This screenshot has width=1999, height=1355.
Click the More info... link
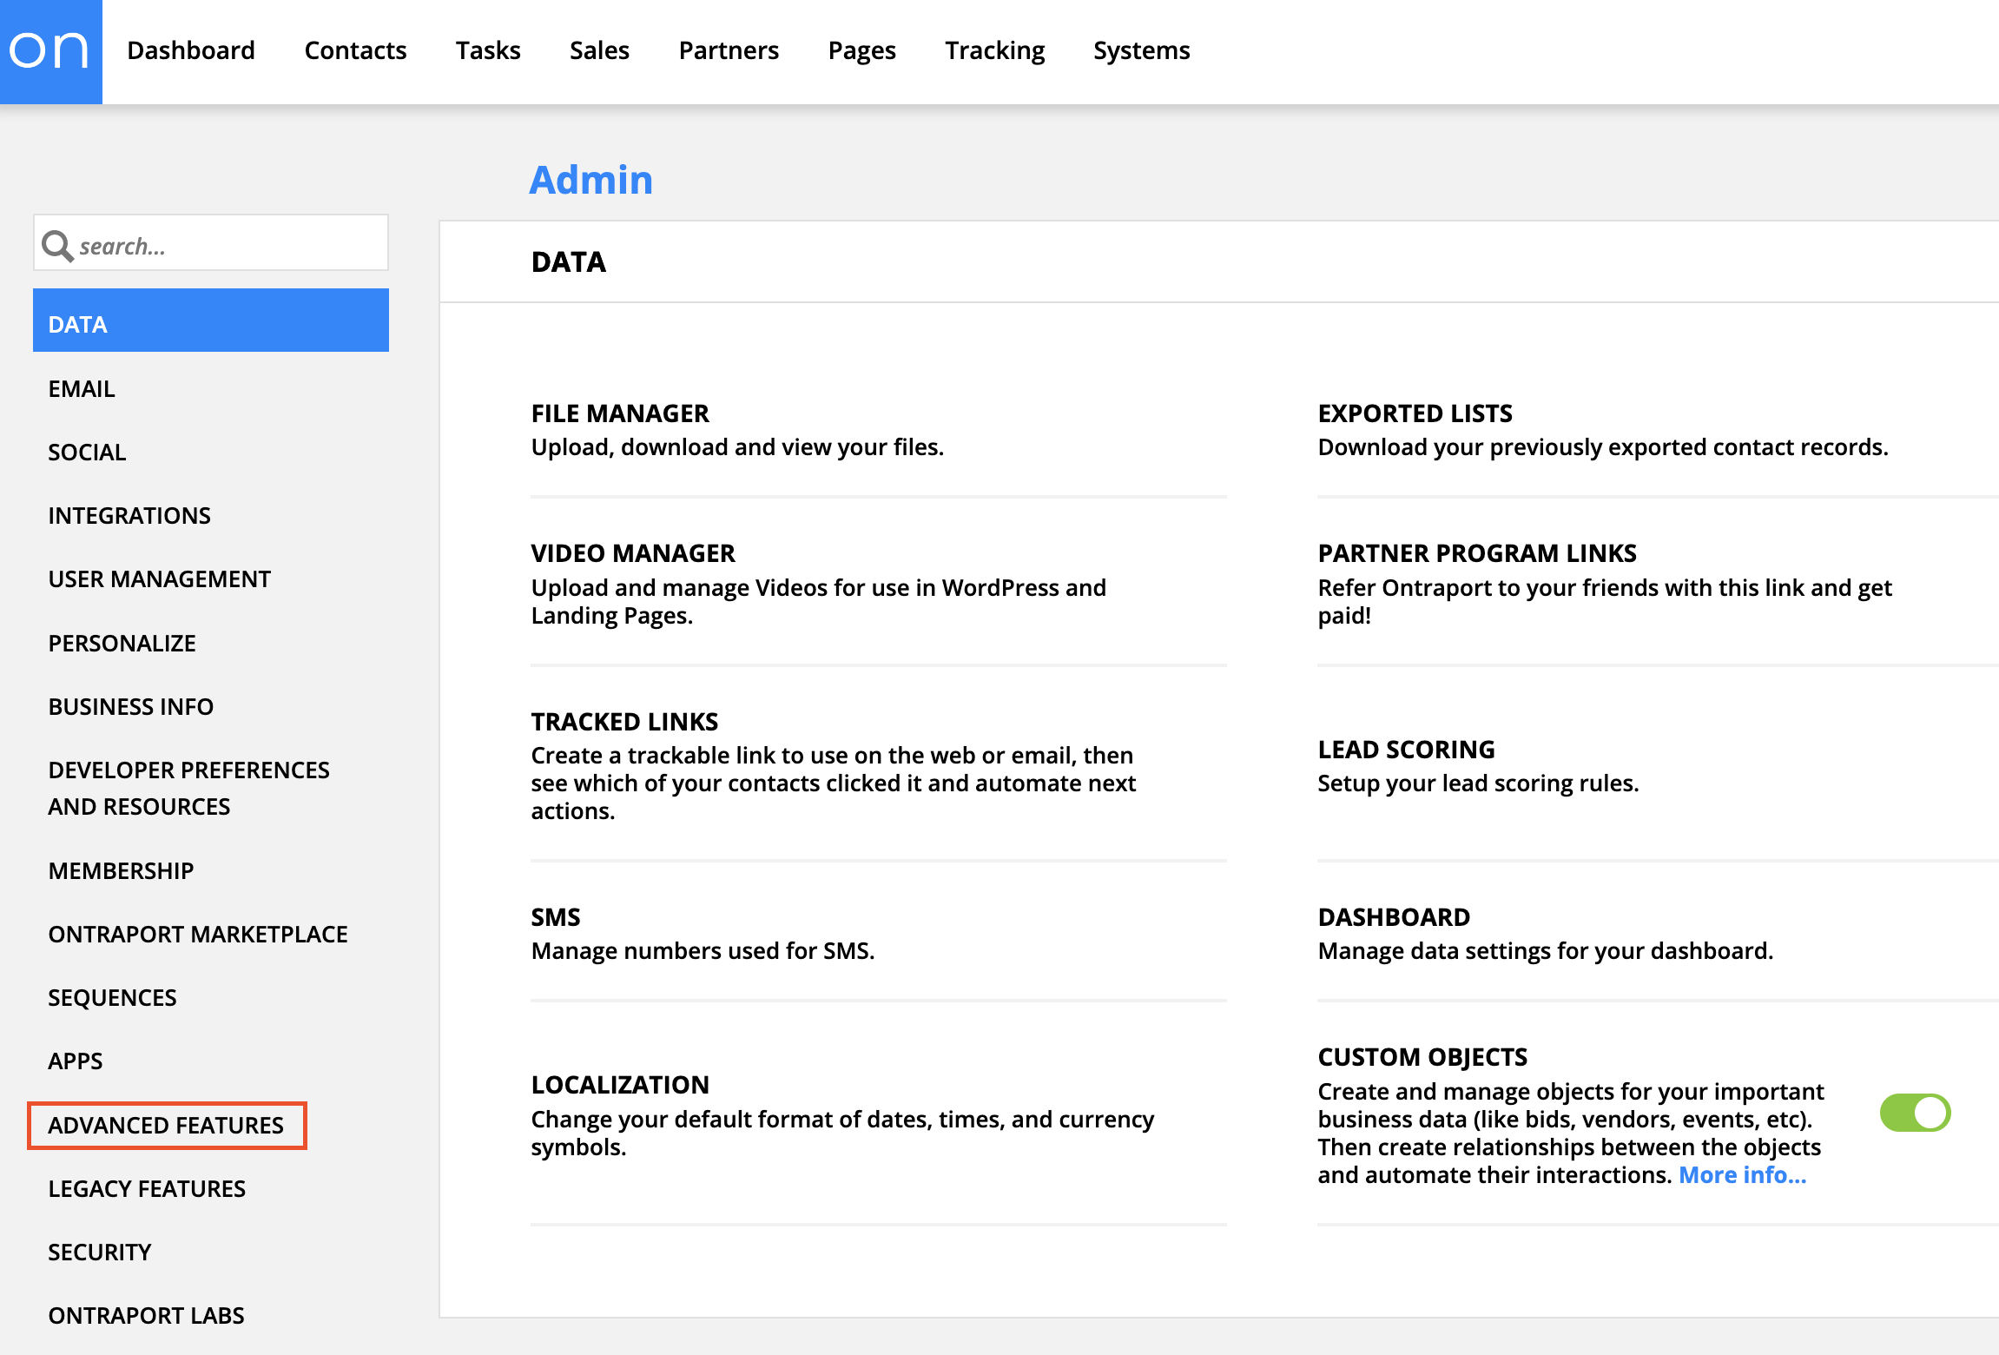[1742, 1174]
